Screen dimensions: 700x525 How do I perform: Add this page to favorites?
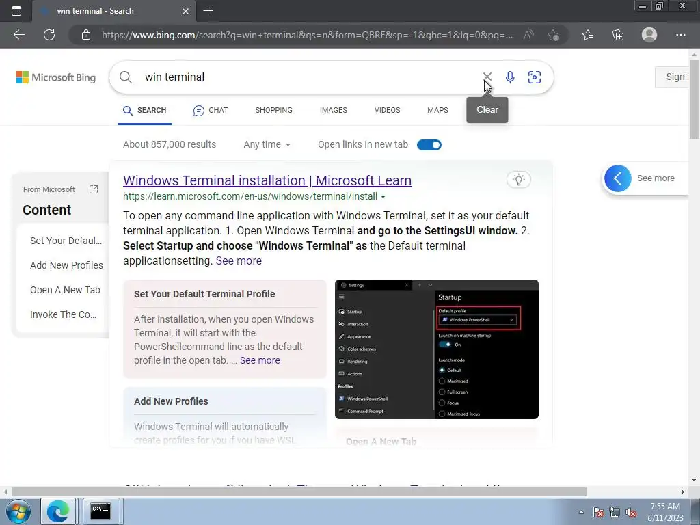point(554,35)
